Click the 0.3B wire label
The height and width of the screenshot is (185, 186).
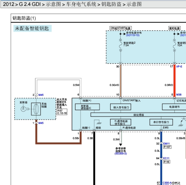(x=90, y=138)
